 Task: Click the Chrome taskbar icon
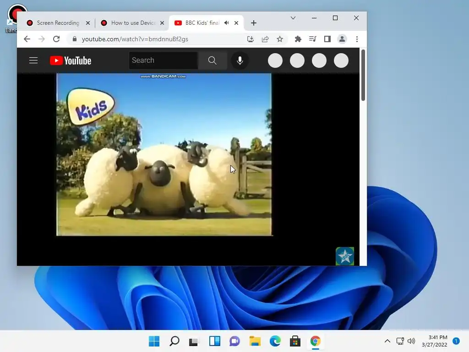click(315, 341)
